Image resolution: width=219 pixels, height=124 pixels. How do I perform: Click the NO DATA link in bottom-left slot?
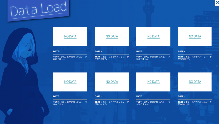tap(70, 82)
